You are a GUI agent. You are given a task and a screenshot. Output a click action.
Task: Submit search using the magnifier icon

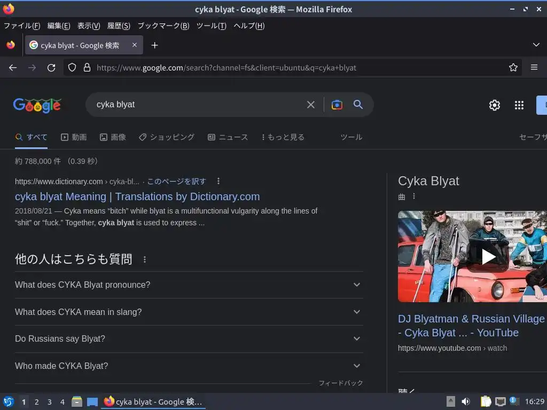click(358, 104)
